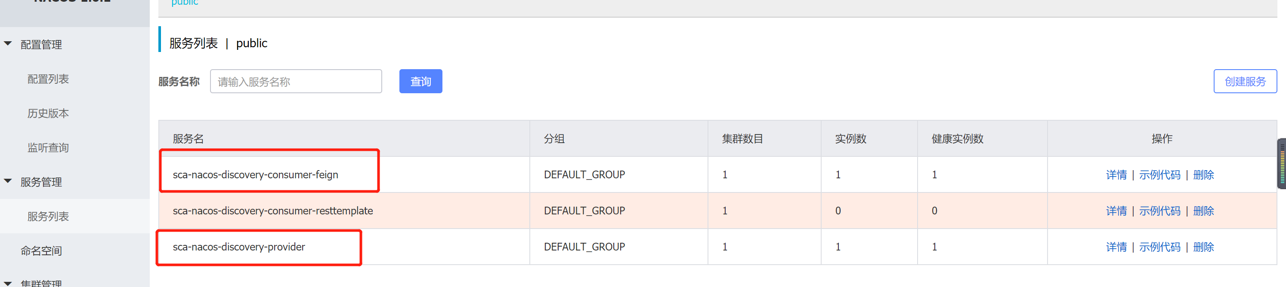Click the public namespace link

(184, 3)
